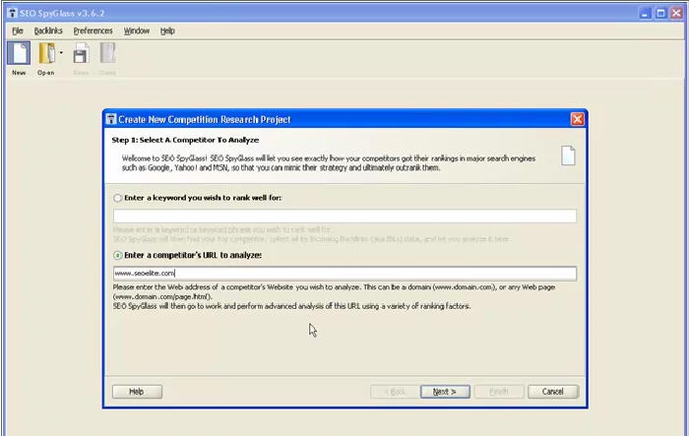Click the Save floppy disk toolbar icon
Image resolution: width=689 pixels, height=436 pixels.
click(81, 54)
